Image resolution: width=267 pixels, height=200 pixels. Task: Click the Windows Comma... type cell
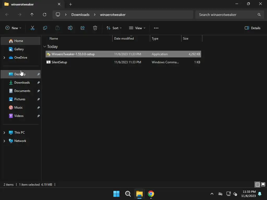(x=165, y=62)
